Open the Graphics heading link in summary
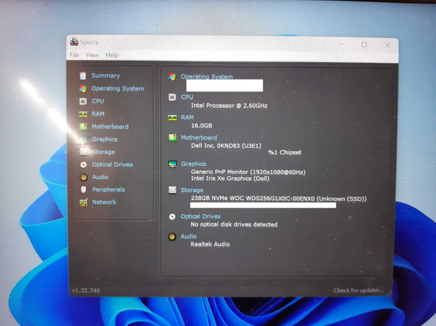 (x=193, y=164)
